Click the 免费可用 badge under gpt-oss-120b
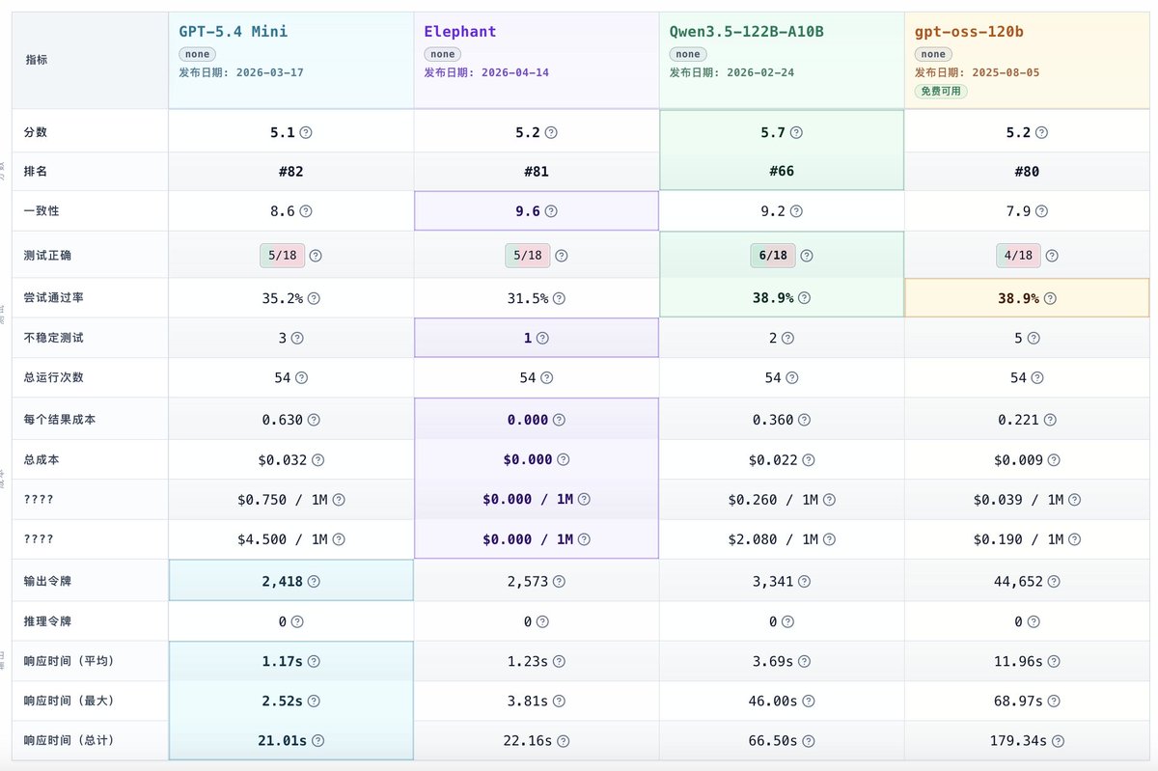The image size is (1158, 771). pos(941,92)
